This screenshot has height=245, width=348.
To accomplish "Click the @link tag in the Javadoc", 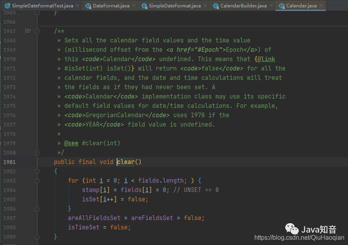I will tap(266, 59).
